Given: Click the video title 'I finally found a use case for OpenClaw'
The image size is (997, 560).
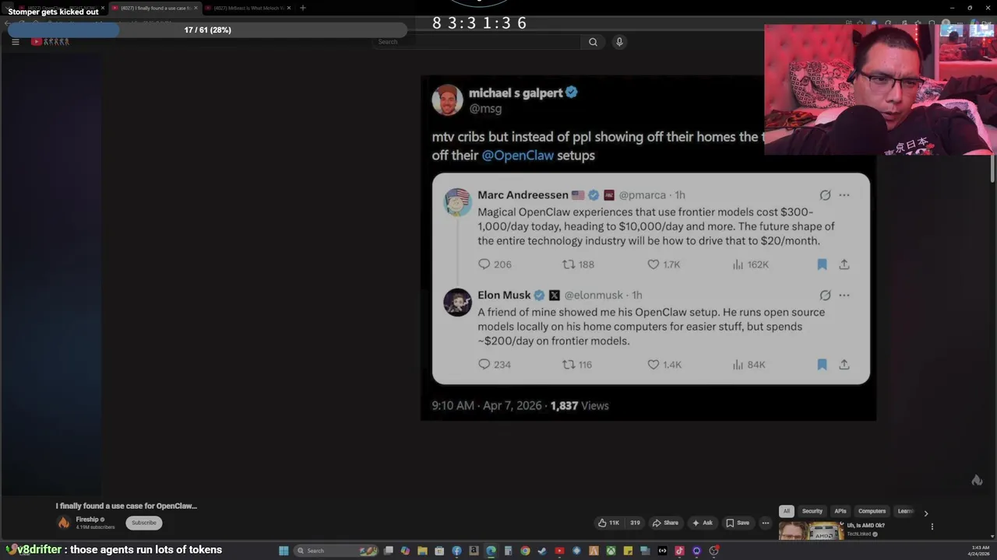Looking at the screenshot, I should click(x=126, y=506).
